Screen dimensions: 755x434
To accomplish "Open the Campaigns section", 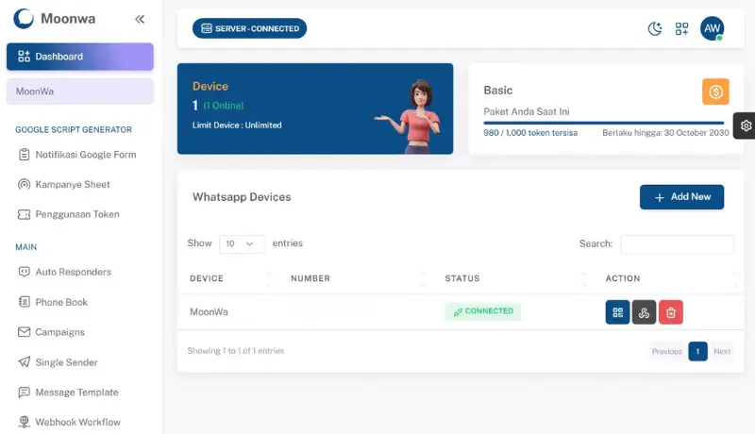I will point(52,332).
